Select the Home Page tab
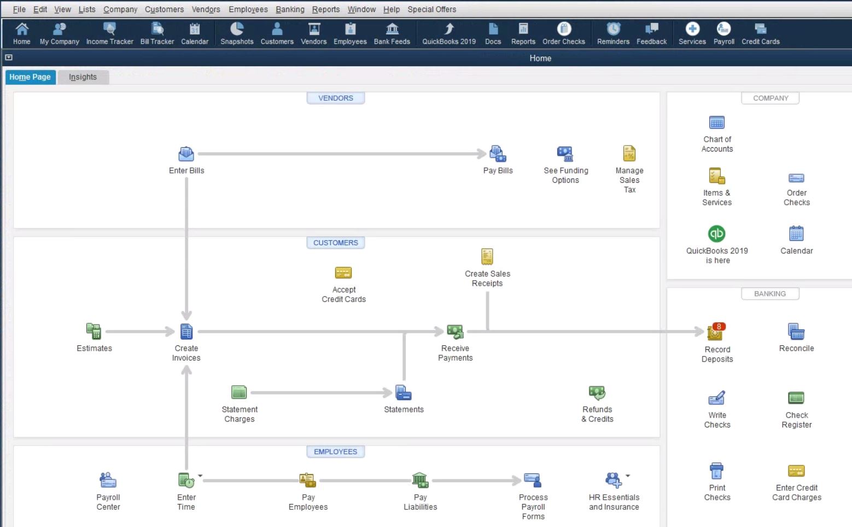This screenshot has height=527, width=852. 30,77
